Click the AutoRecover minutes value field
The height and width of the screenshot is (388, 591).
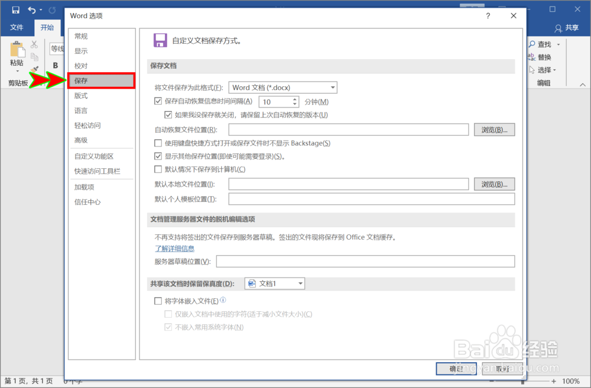tap(275, 102)
